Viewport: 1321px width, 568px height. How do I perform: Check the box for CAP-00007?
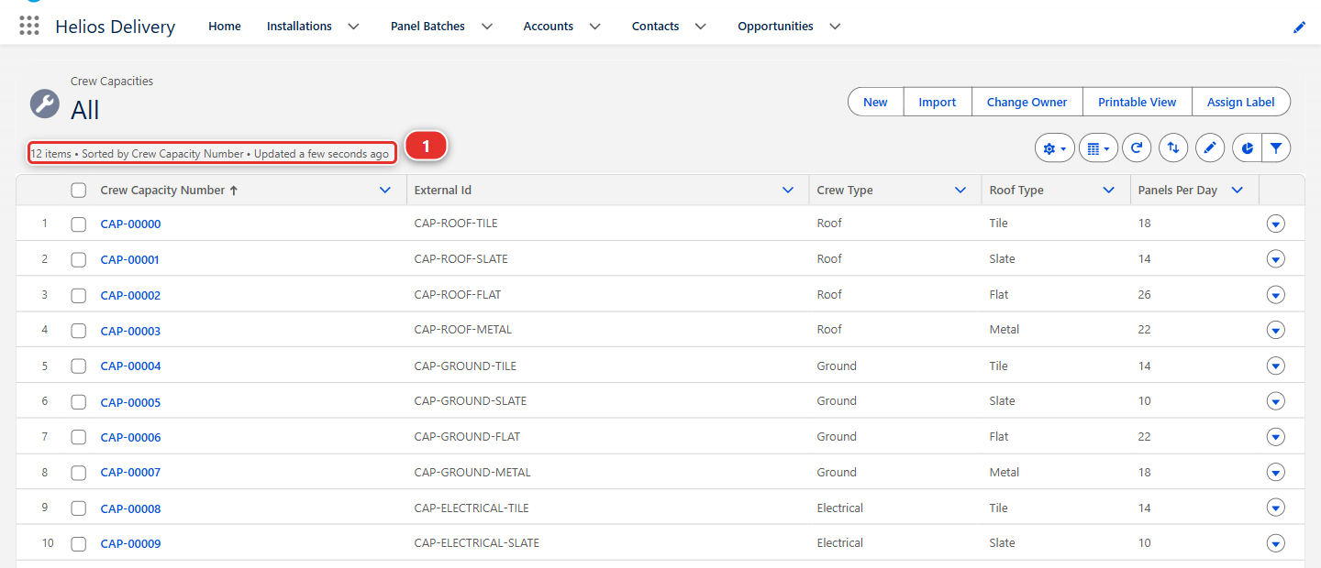[79, 473]
